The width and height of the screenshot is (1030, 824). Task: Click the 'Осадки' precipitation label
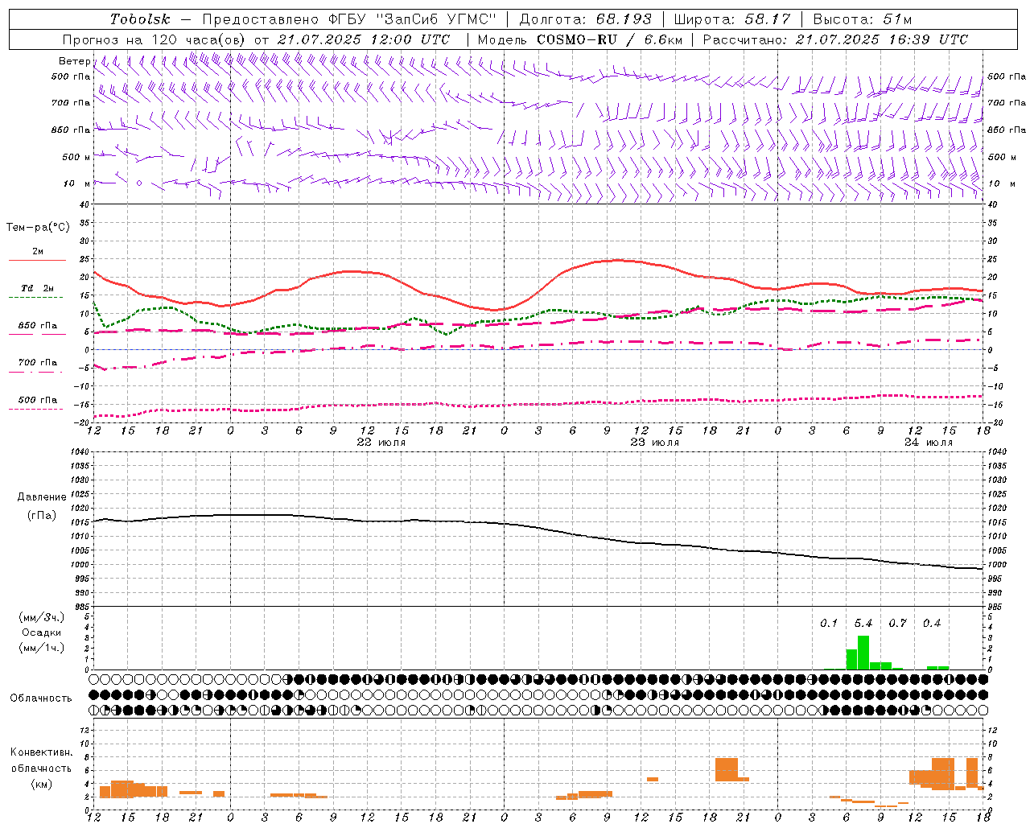click(x=42, y=632)
